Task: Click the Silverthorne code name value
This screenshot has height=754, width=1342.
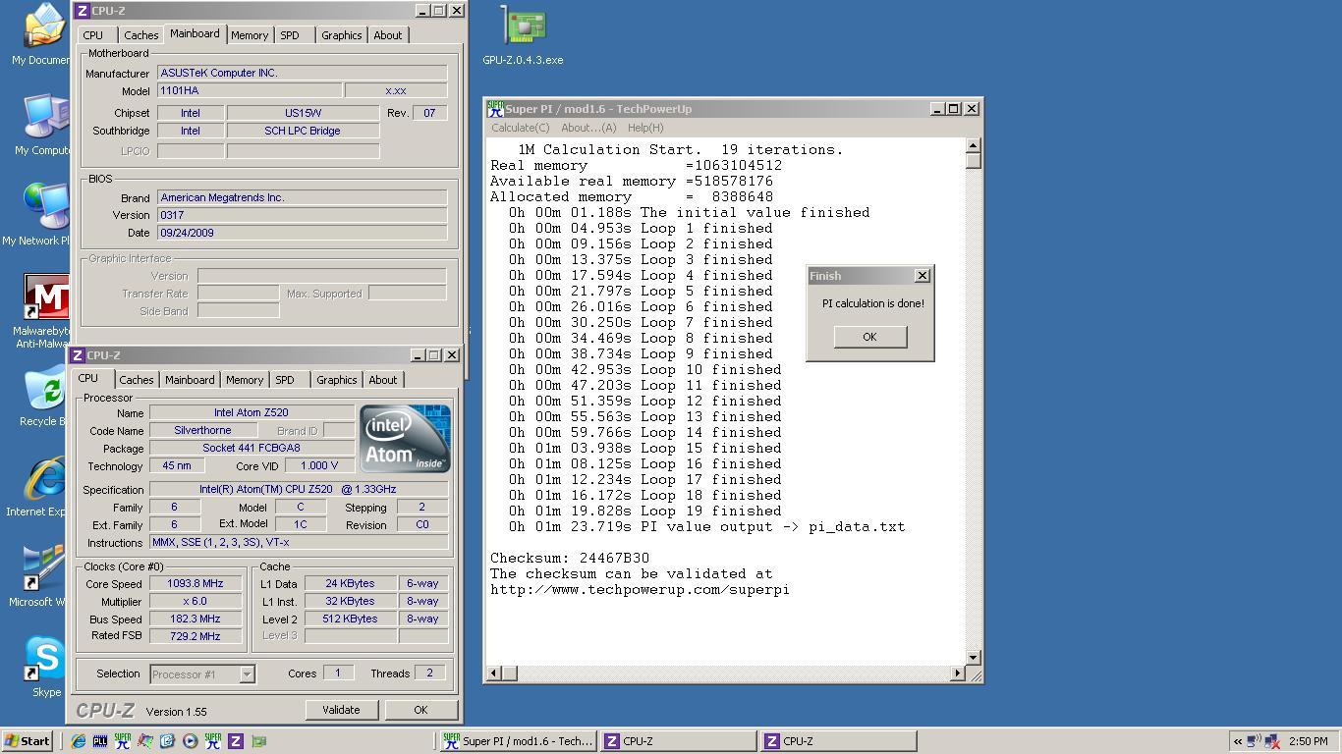Action: [202, 430]
